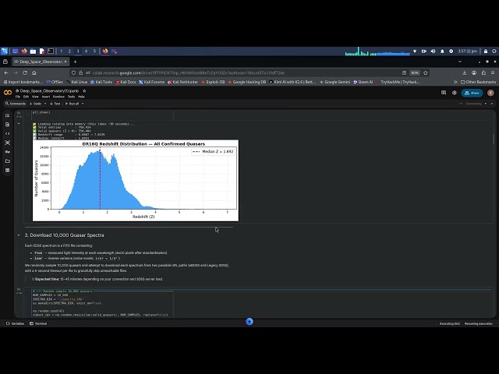The image size is (499, 374).
Task: Open the Secrets key sidebar icon
Action: click(7, 152)
